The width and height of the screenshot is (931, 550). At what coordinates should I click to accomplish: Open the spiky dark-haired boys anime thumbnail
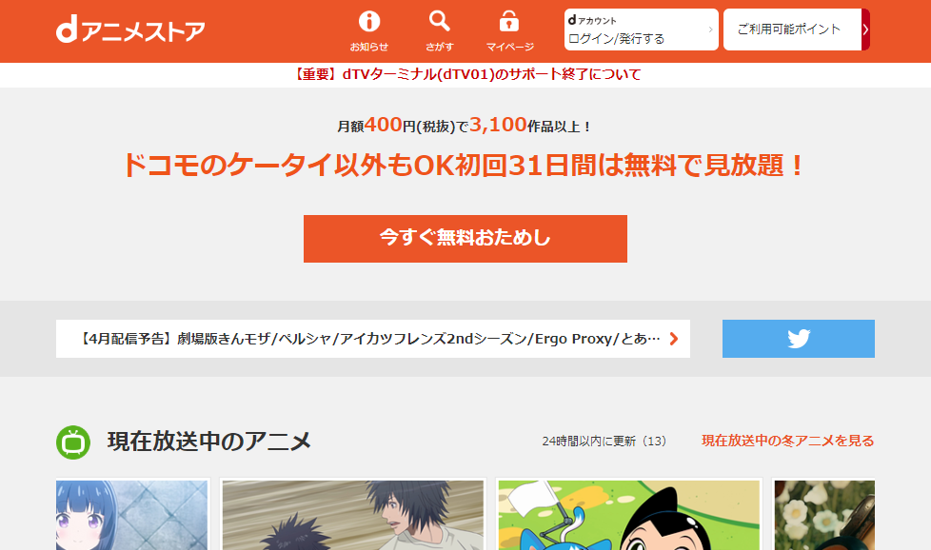point(352,515)
